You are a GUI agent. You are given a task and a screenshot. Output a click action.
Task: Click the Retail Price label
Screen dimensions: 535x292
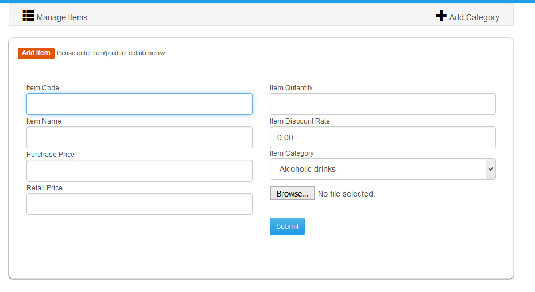point(44,188)
